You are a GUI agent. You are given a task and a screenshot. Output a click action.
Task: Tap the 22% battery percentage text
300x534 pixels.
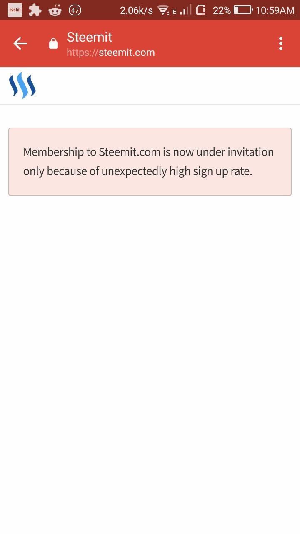click(222, 10)
